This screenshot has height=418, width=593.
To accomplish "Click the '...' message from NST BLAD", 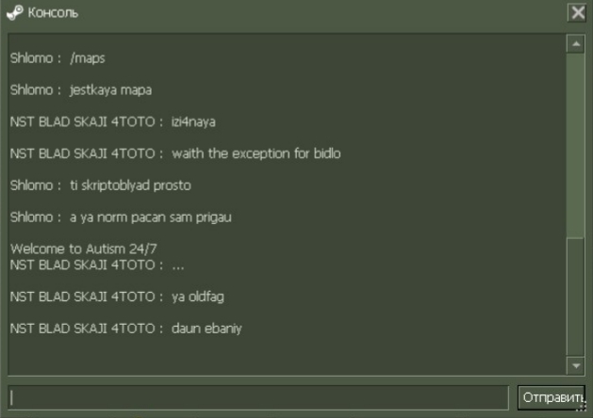I will coord(97,265).
